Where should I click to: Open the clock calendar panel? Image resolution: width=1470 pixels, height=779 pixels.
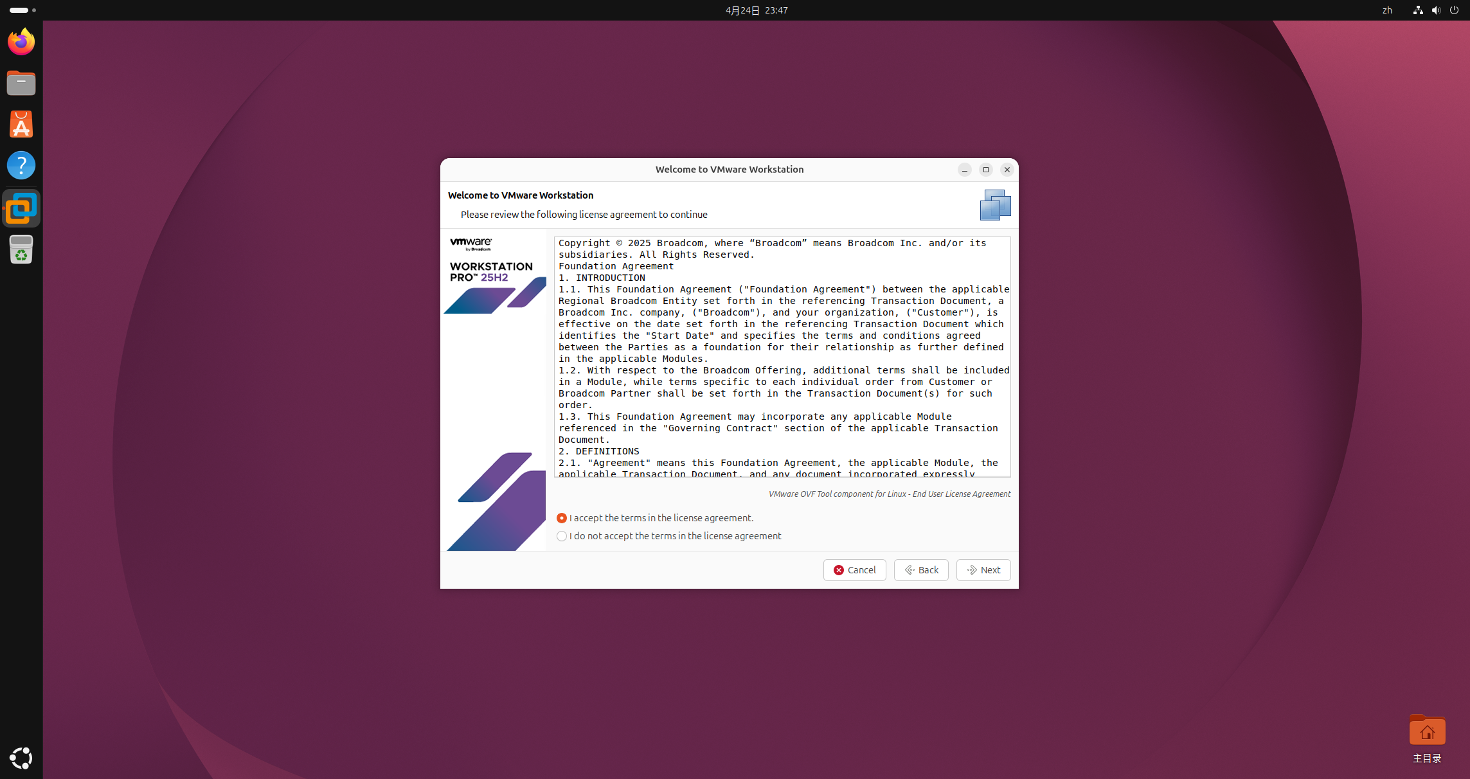coord(757,10)
